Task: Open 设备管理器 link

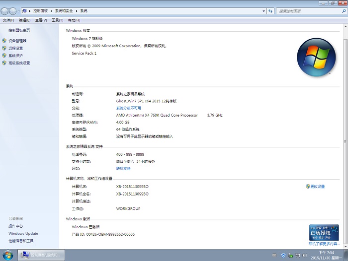Action: click(17, 41)
